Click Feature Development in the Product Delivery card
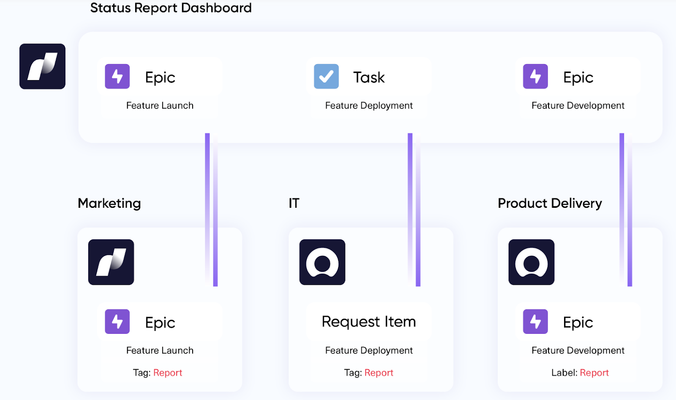676x400 pixels. pos(578,351)
